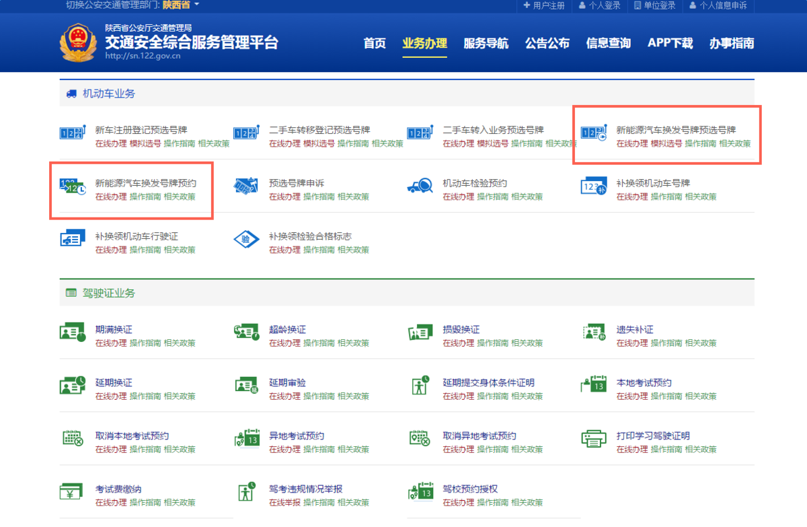Open the 陕西省 department dropdown
This screenshot has height=527, width=807.
click(181, 5)
